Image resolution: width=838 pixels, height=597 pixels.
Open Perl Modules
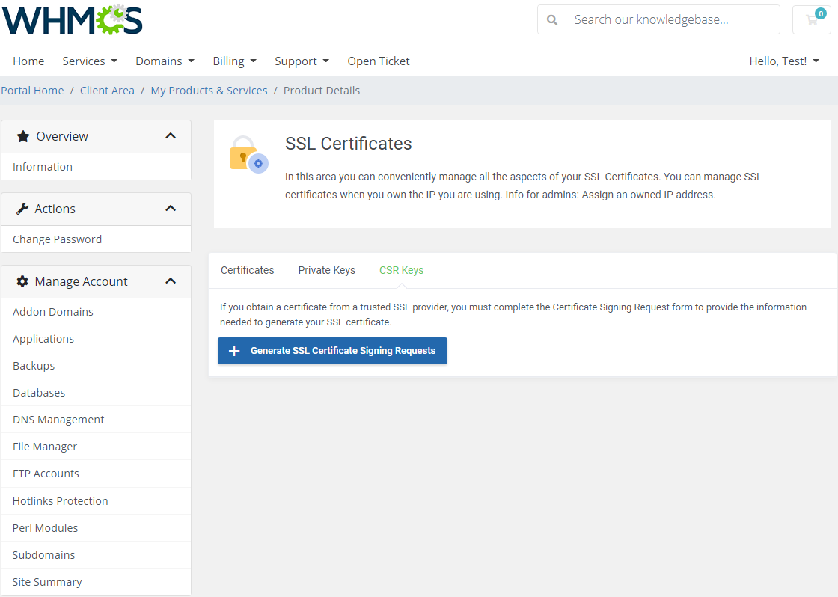coord(97,528)
